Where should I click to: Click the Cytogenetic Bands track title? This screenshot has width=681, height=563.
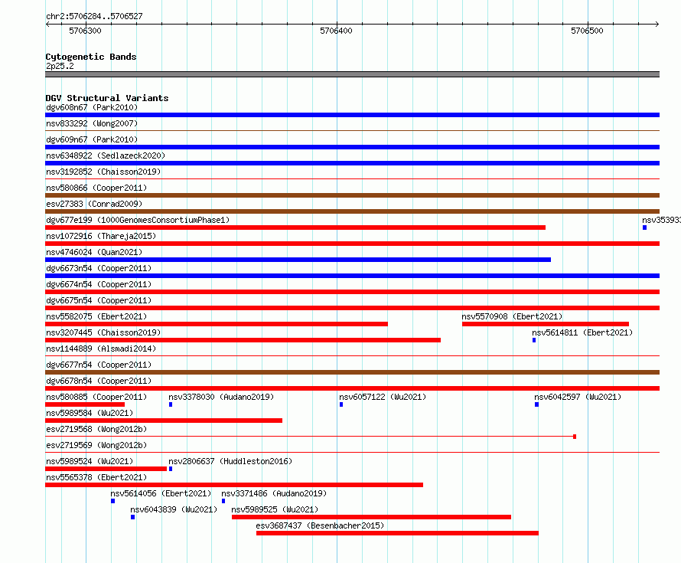coord(91,57)
